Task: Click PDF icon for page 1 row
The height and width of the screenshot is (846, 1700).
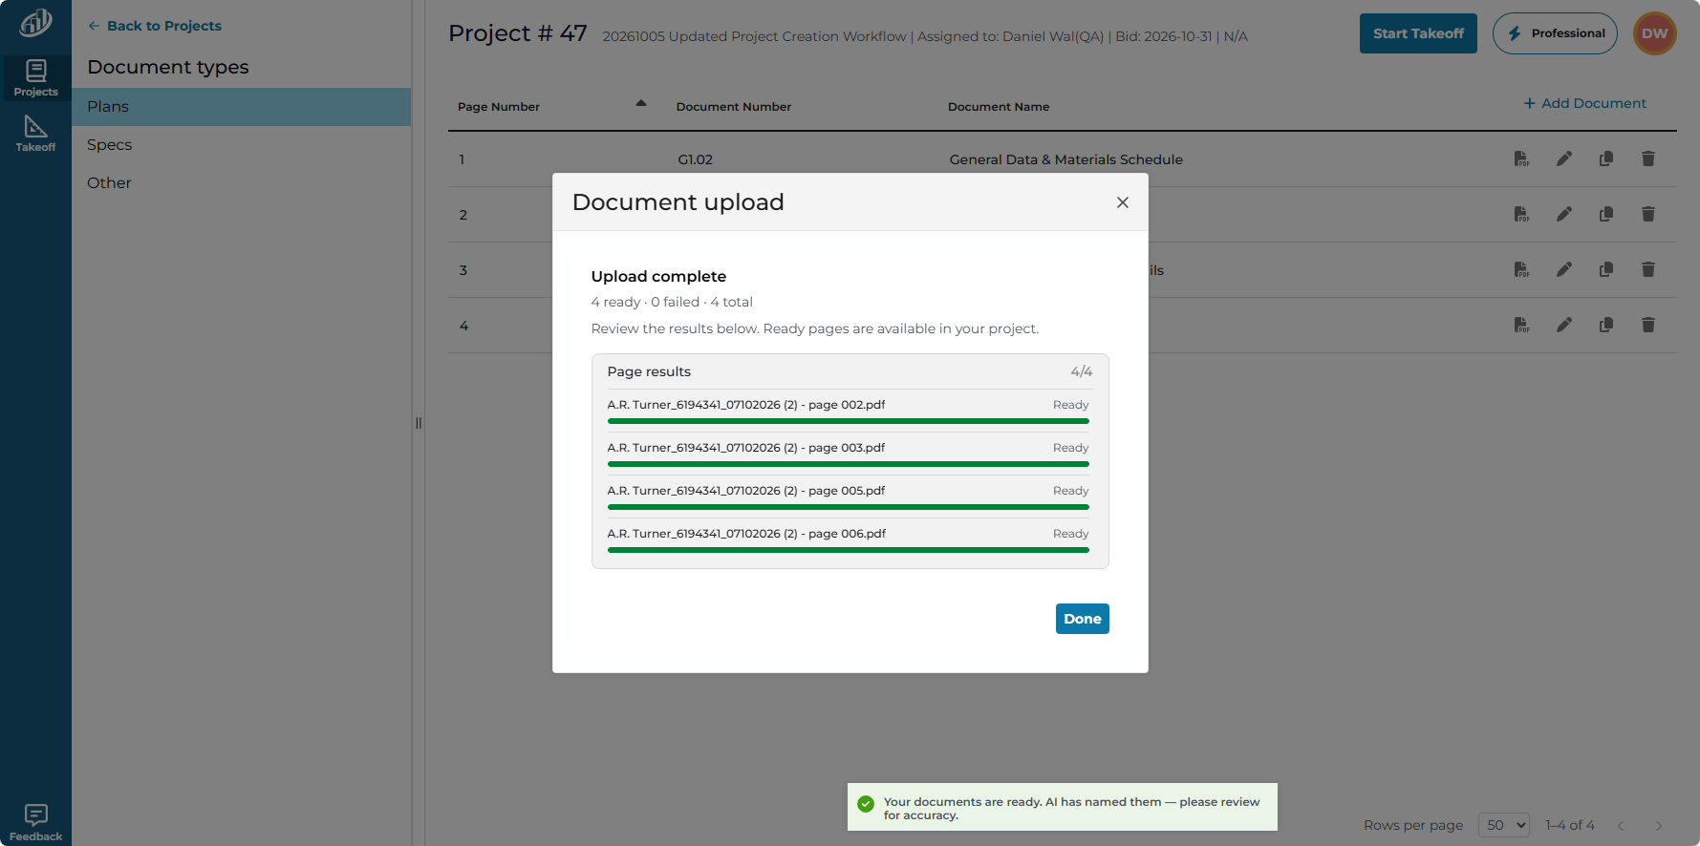Action: tap(1521, 159)
